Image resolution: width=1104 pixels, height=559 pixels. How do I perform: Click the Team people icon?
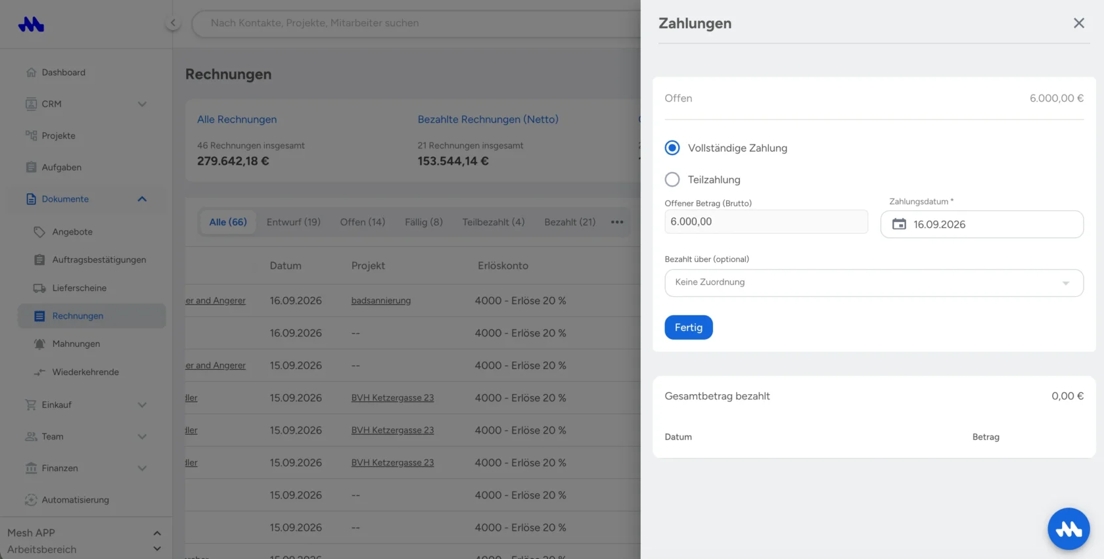(x=31, y=436)
